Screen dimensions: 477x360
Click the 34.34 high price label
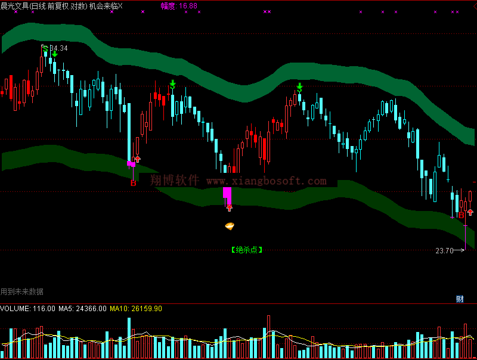point(58,48)
